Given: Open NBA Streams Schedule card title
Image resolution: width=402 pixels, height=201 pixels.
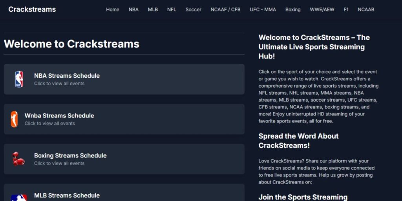Looking at the screenshot, I should [67, 76].
